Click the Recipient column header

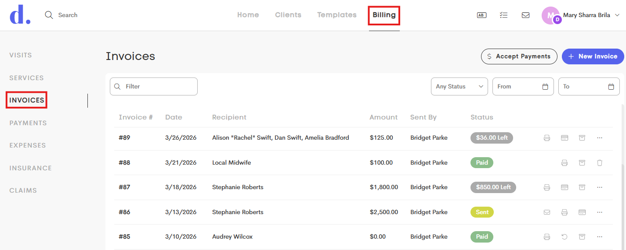click(x=229, y=117)
